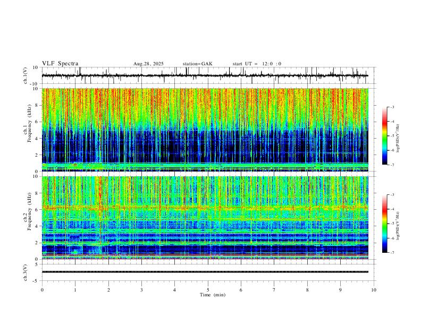Select the ch.2 "Frequency (kHz)" axis label
Viewport: 421px width, 325px height.
point(30,212)
